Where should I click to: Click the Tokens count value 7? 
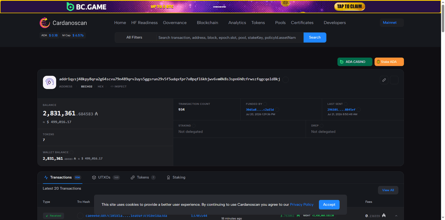[44, 140]
